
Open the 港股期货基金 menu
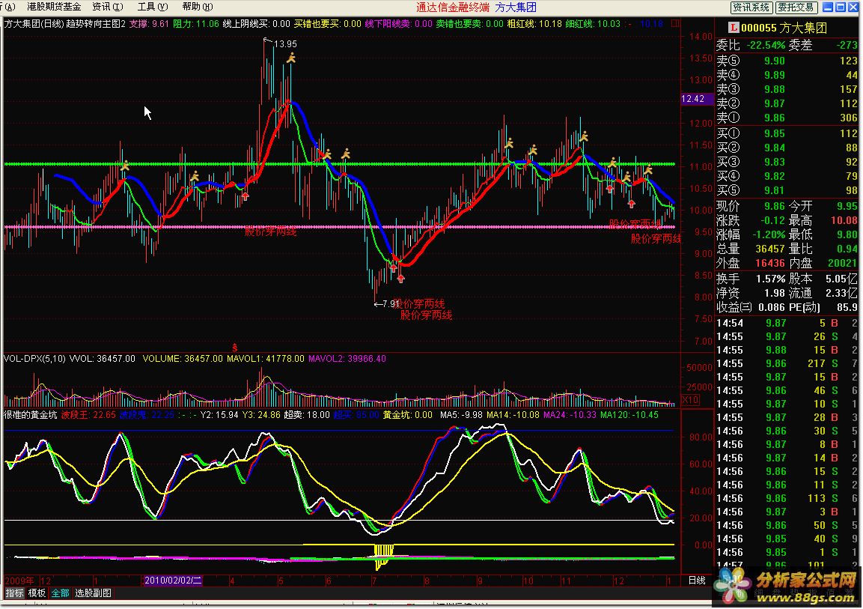(x=54, y=7)
